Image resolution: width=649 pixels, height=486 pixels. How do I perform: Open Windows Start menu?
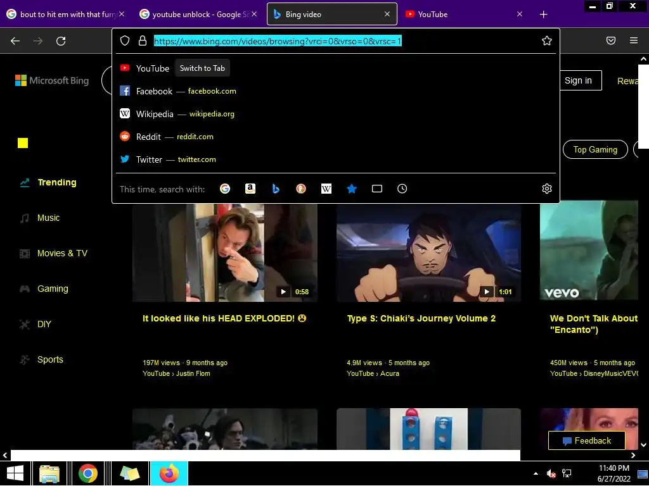click(x=15, y=473)
